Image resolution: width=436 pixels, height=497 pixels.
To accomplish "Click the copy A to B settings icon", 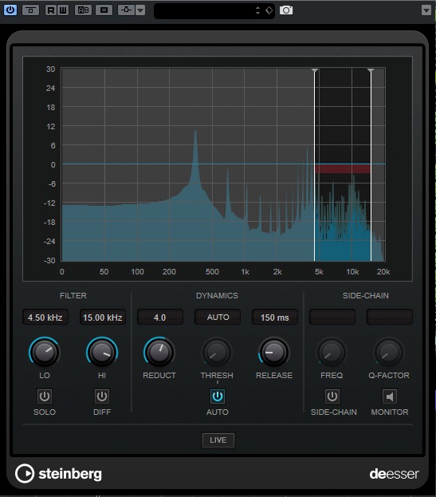I will tap(104, 10).
